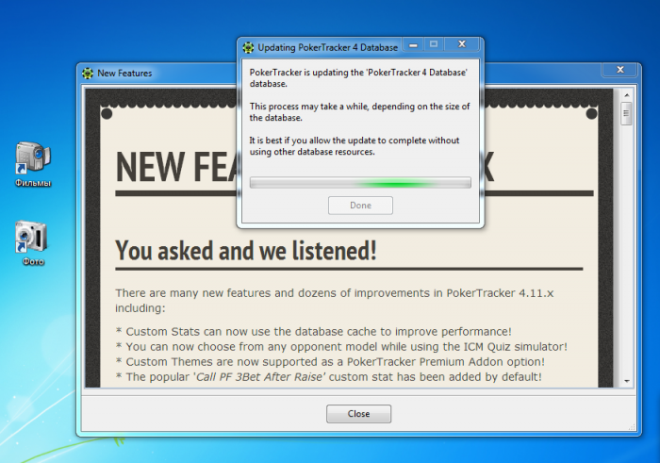Click 'It is best if you allow' text
The image size is (660, 463).
pos(355,146)
